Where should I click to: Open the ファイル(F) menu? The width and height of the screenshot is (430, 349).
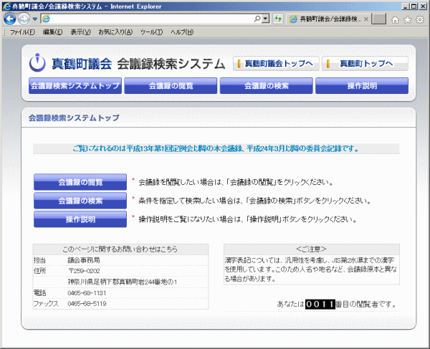coord(22,32)
